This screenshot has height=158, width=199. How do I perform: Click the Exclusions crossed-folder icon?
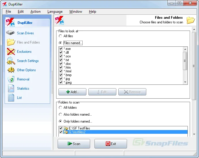pos(11,51)
